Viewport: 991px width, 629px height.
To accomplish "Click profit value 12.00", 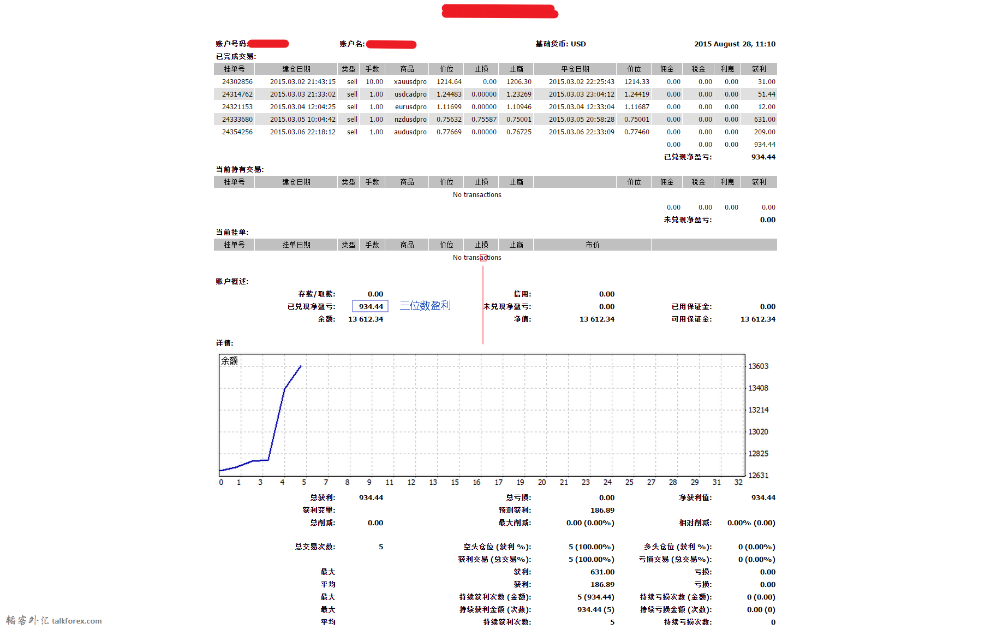I will point(766,107).
